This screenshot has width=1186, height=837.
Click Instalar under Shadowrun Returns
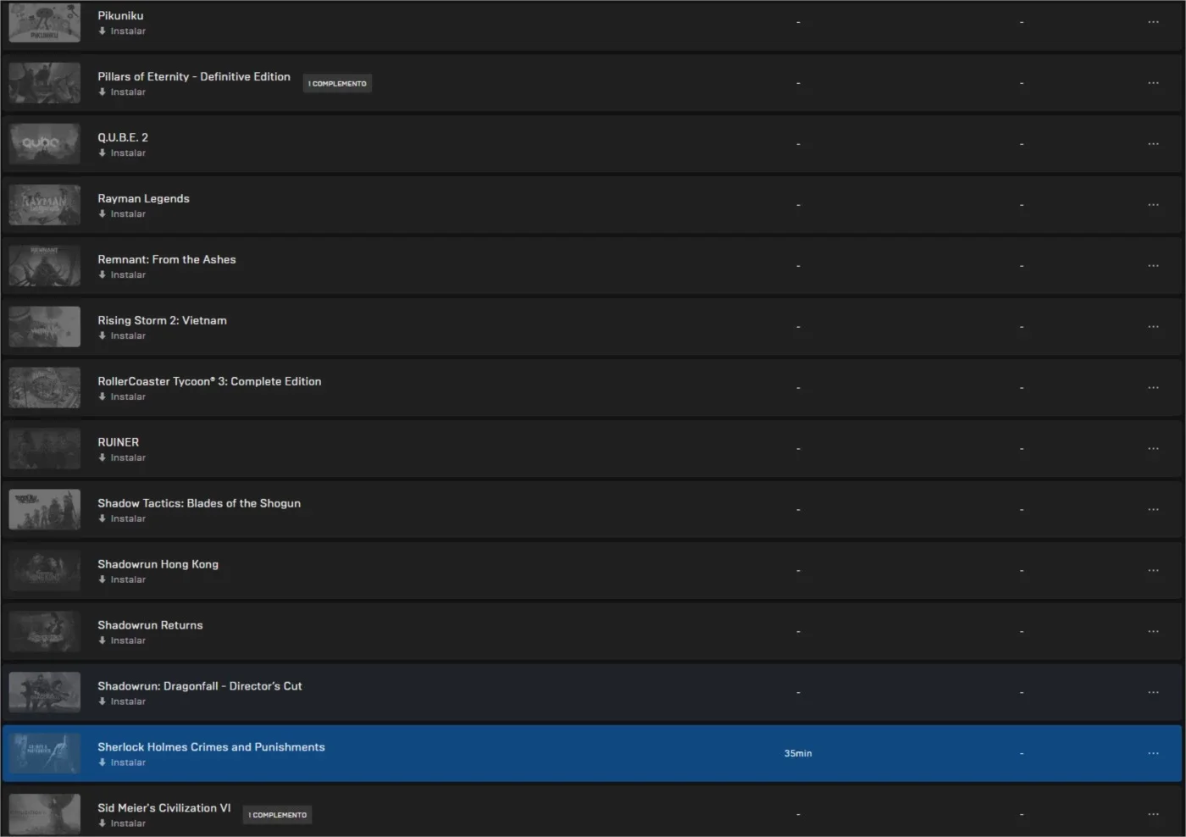coord(122,641)
